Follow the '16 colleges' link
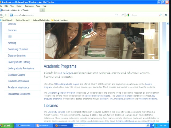This screenshot has width=171, height=128. pyautogui.click(x=66, y=73)
